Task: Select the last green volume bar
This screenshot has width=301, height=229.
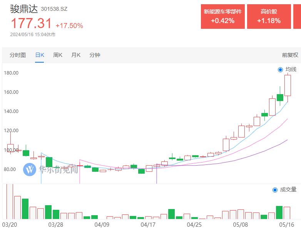Action: [x=279, y=212]
